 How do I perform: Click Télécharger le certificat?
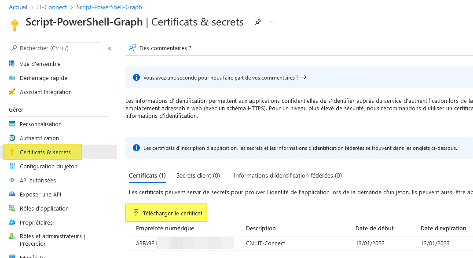click(166, 213)
